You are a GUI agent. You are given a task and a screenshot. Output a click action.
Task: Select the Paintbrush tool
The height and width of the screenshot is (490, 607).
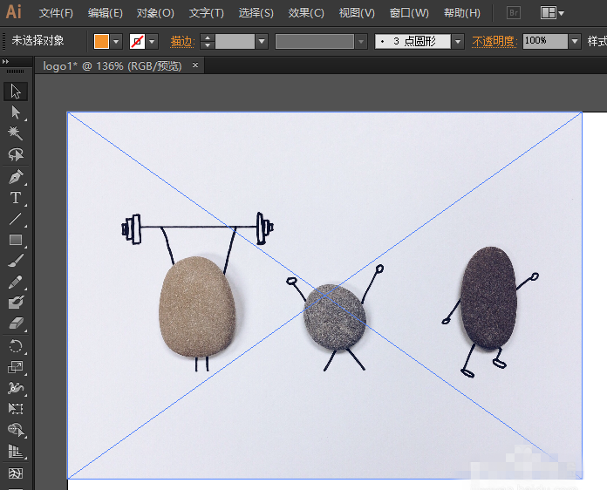point(15,261)
